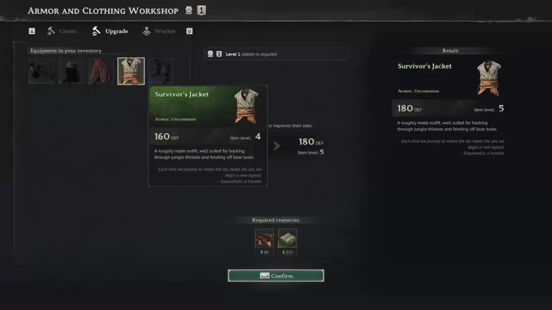
Task: Click the A key previous-tab hint
Action: pos(32,31)
